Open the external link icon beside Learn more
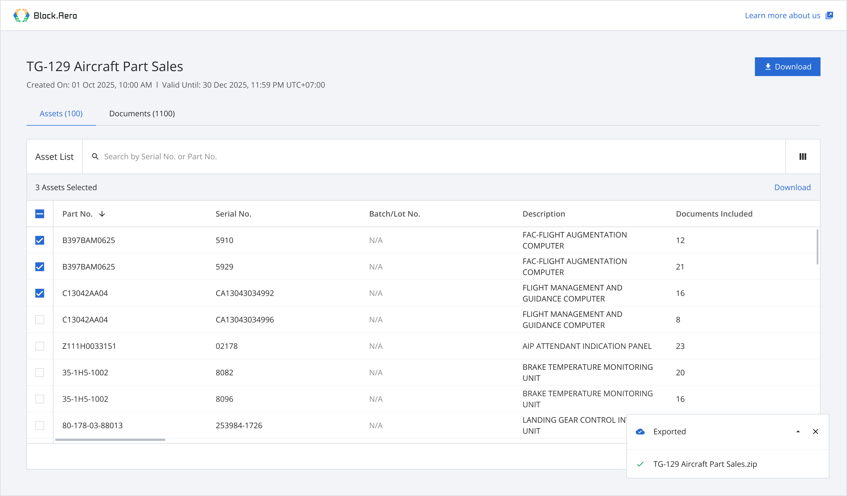The height and width of the screenshot is (496, 847). tap(829, 15)
